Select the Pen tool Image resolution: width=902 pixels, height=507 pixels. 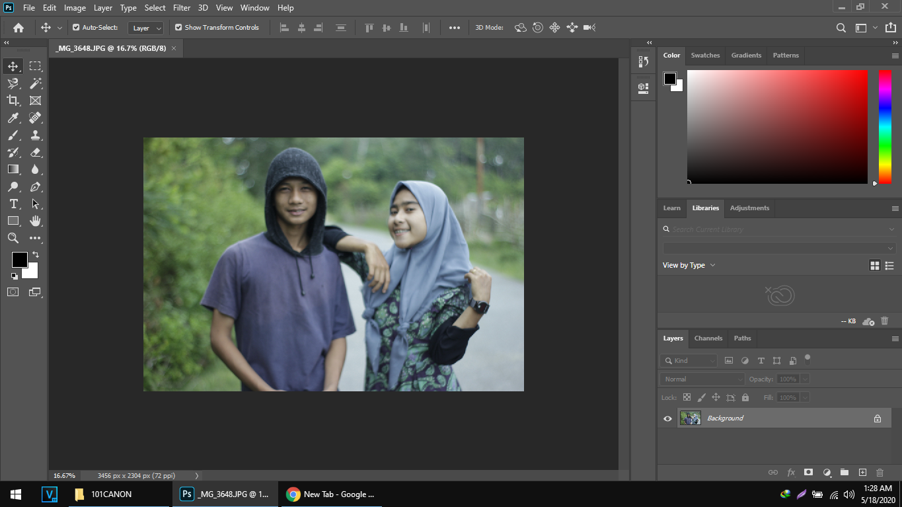tap(35, 186)
